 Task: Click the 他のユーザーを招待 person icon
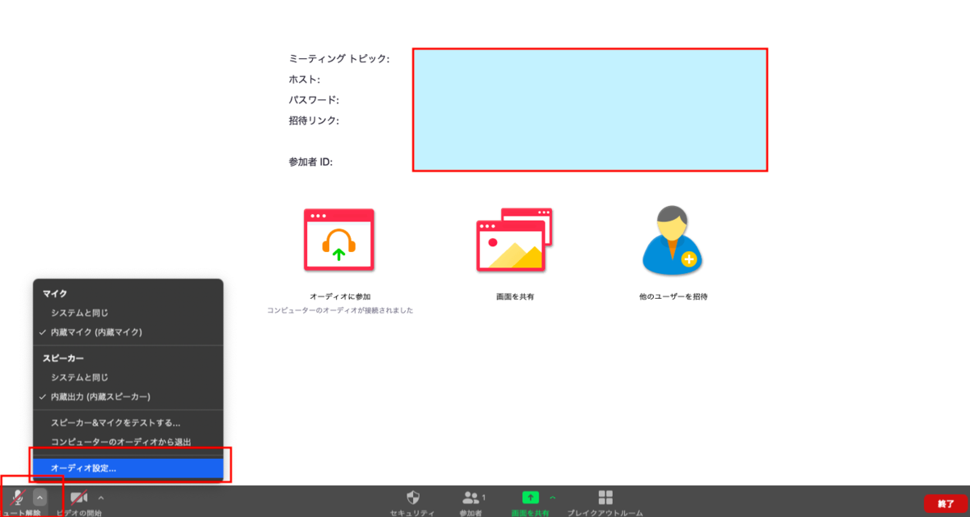[x=673, y=239]
